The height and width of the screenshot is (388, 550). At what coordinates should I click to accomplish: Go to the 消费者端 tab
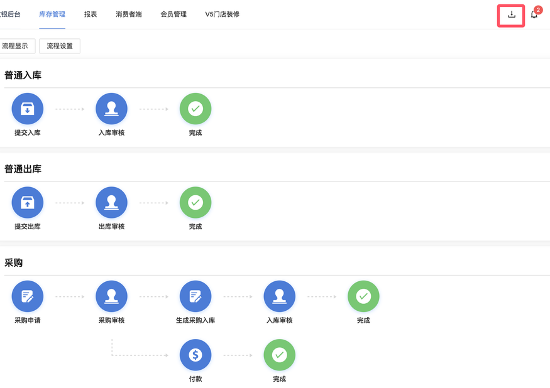pyautogui.click(x=129, y=14)
